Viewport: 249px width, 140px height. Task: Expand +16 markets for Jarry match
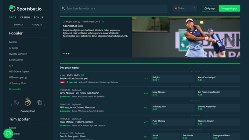point(146,93)
